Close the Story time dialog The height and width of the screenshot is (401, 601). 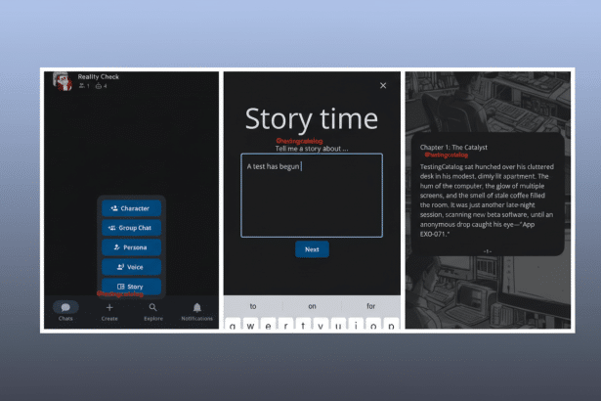point(383,85)
